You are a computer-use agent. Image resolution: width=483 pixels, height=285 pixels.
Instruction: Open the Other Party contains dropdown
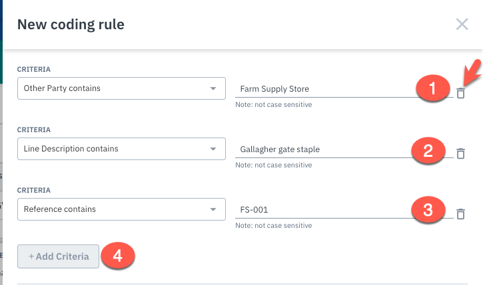(121, 88)
